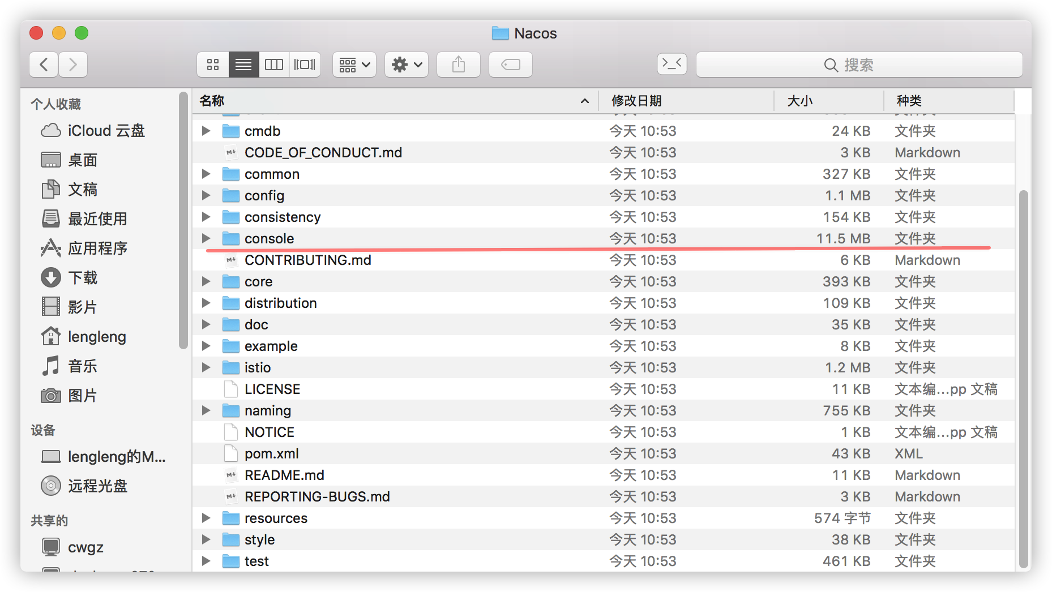This screenshot has width=1052, height=592.
Task: Select file CODE_OF_CONDUCT.md
Action: (x=604, y=152)
